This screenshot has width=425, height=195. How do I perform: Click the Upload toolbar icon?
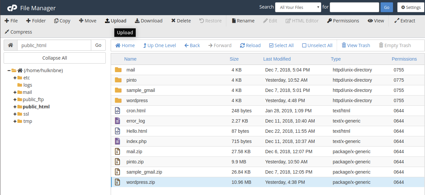pyautogui.click(x=107, y=21)
